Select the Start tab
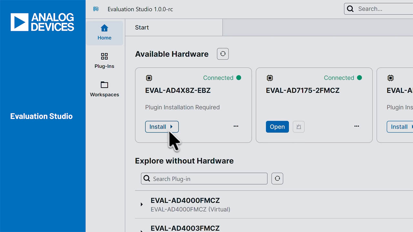The image size is (413, 232). (x=174, y=27)
